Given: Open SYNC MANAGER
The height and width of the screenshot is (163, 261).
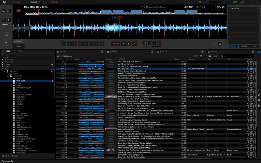Looking at the screenshot, I should (x=10, y=156).
